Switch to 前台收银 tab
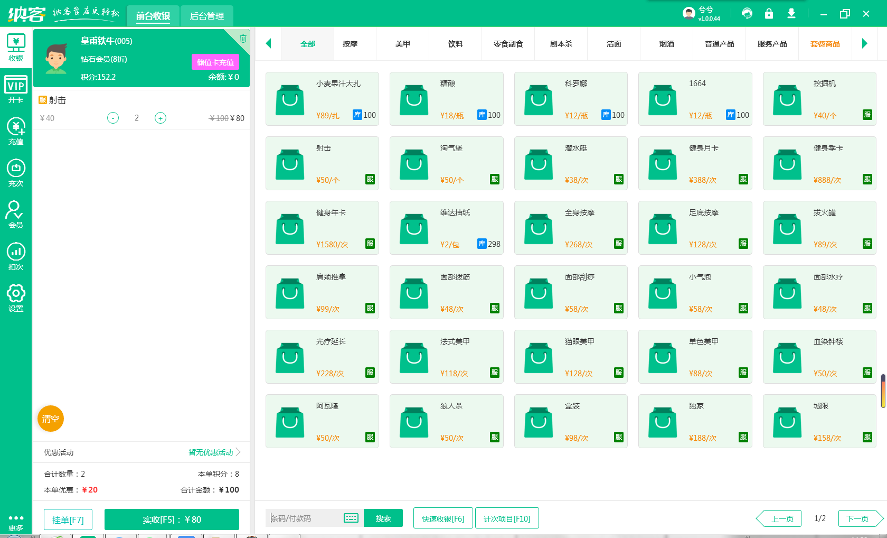This screenshot has width=887, height=538. point(153,16)
